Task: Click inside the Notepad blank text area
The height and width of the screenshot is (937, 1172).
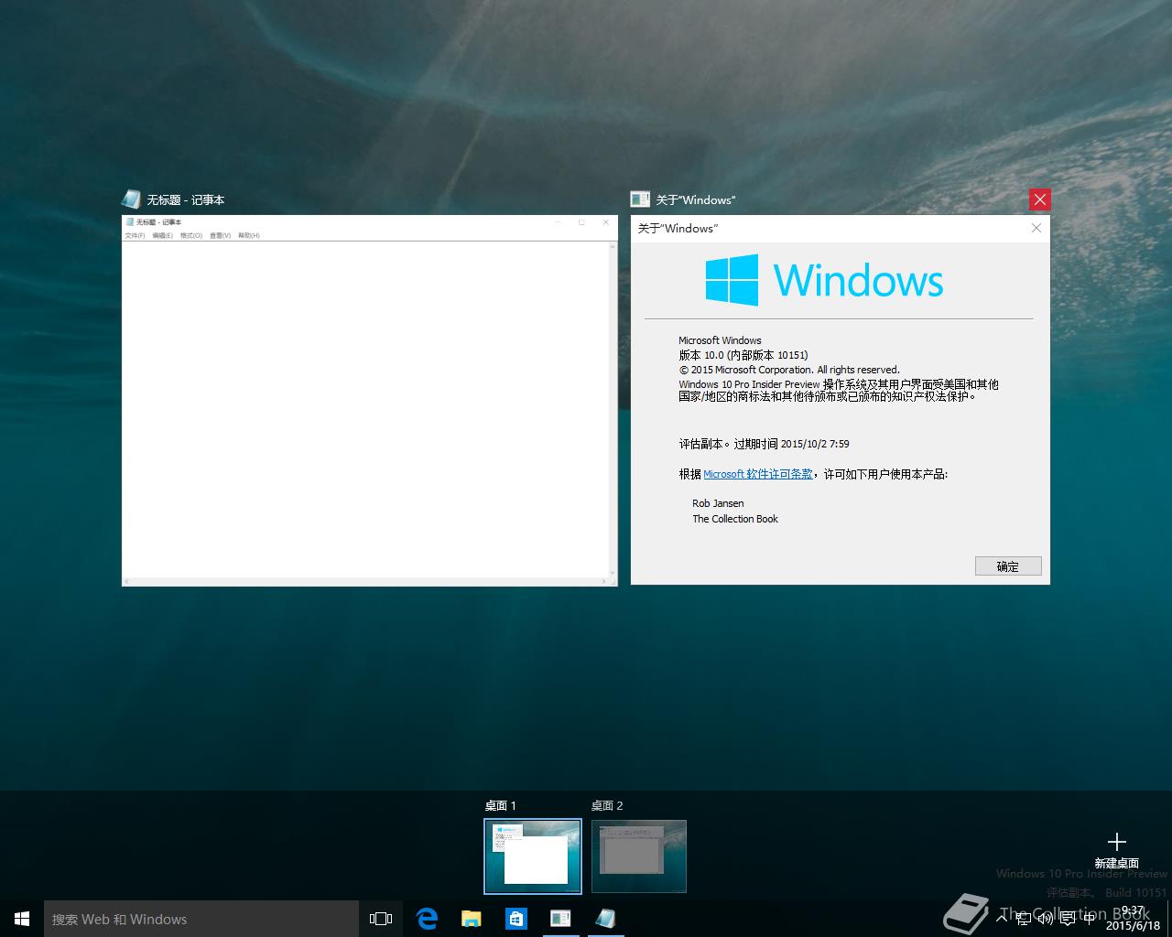Action: pyautogui.click(x=364, y=409)
